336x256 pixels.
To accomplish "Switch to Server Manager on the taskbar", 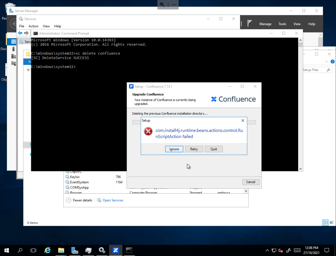I will (x=75, y=250).
